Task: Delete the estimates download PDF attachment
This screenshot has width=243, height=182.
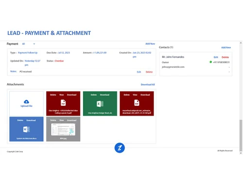Action: click(127, 95)
